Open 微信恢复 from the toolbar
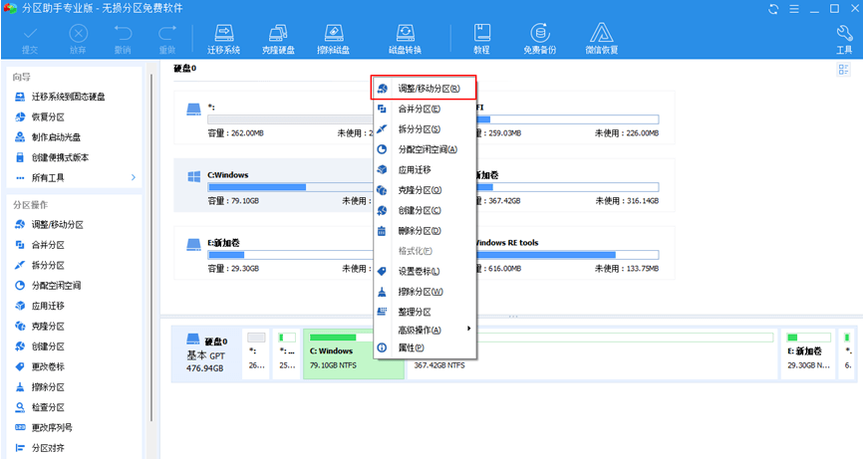The image size is (864, 459). (x=601, y=38)
